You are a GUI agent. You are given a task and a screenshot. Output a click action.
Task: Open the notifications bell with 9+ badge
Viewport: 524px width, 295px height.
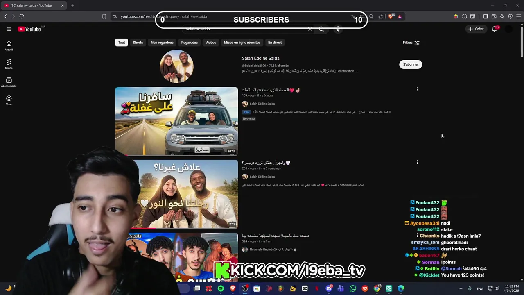pos(495,29)
